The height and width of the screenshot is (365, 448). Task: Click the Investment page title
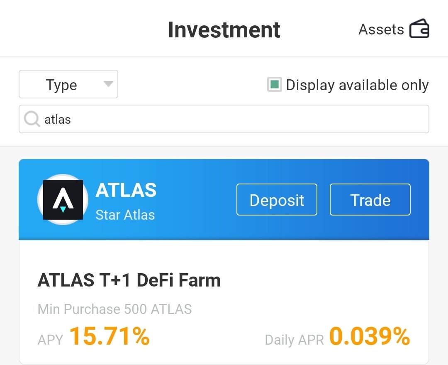pyautogui.click(x=224, y=30)
